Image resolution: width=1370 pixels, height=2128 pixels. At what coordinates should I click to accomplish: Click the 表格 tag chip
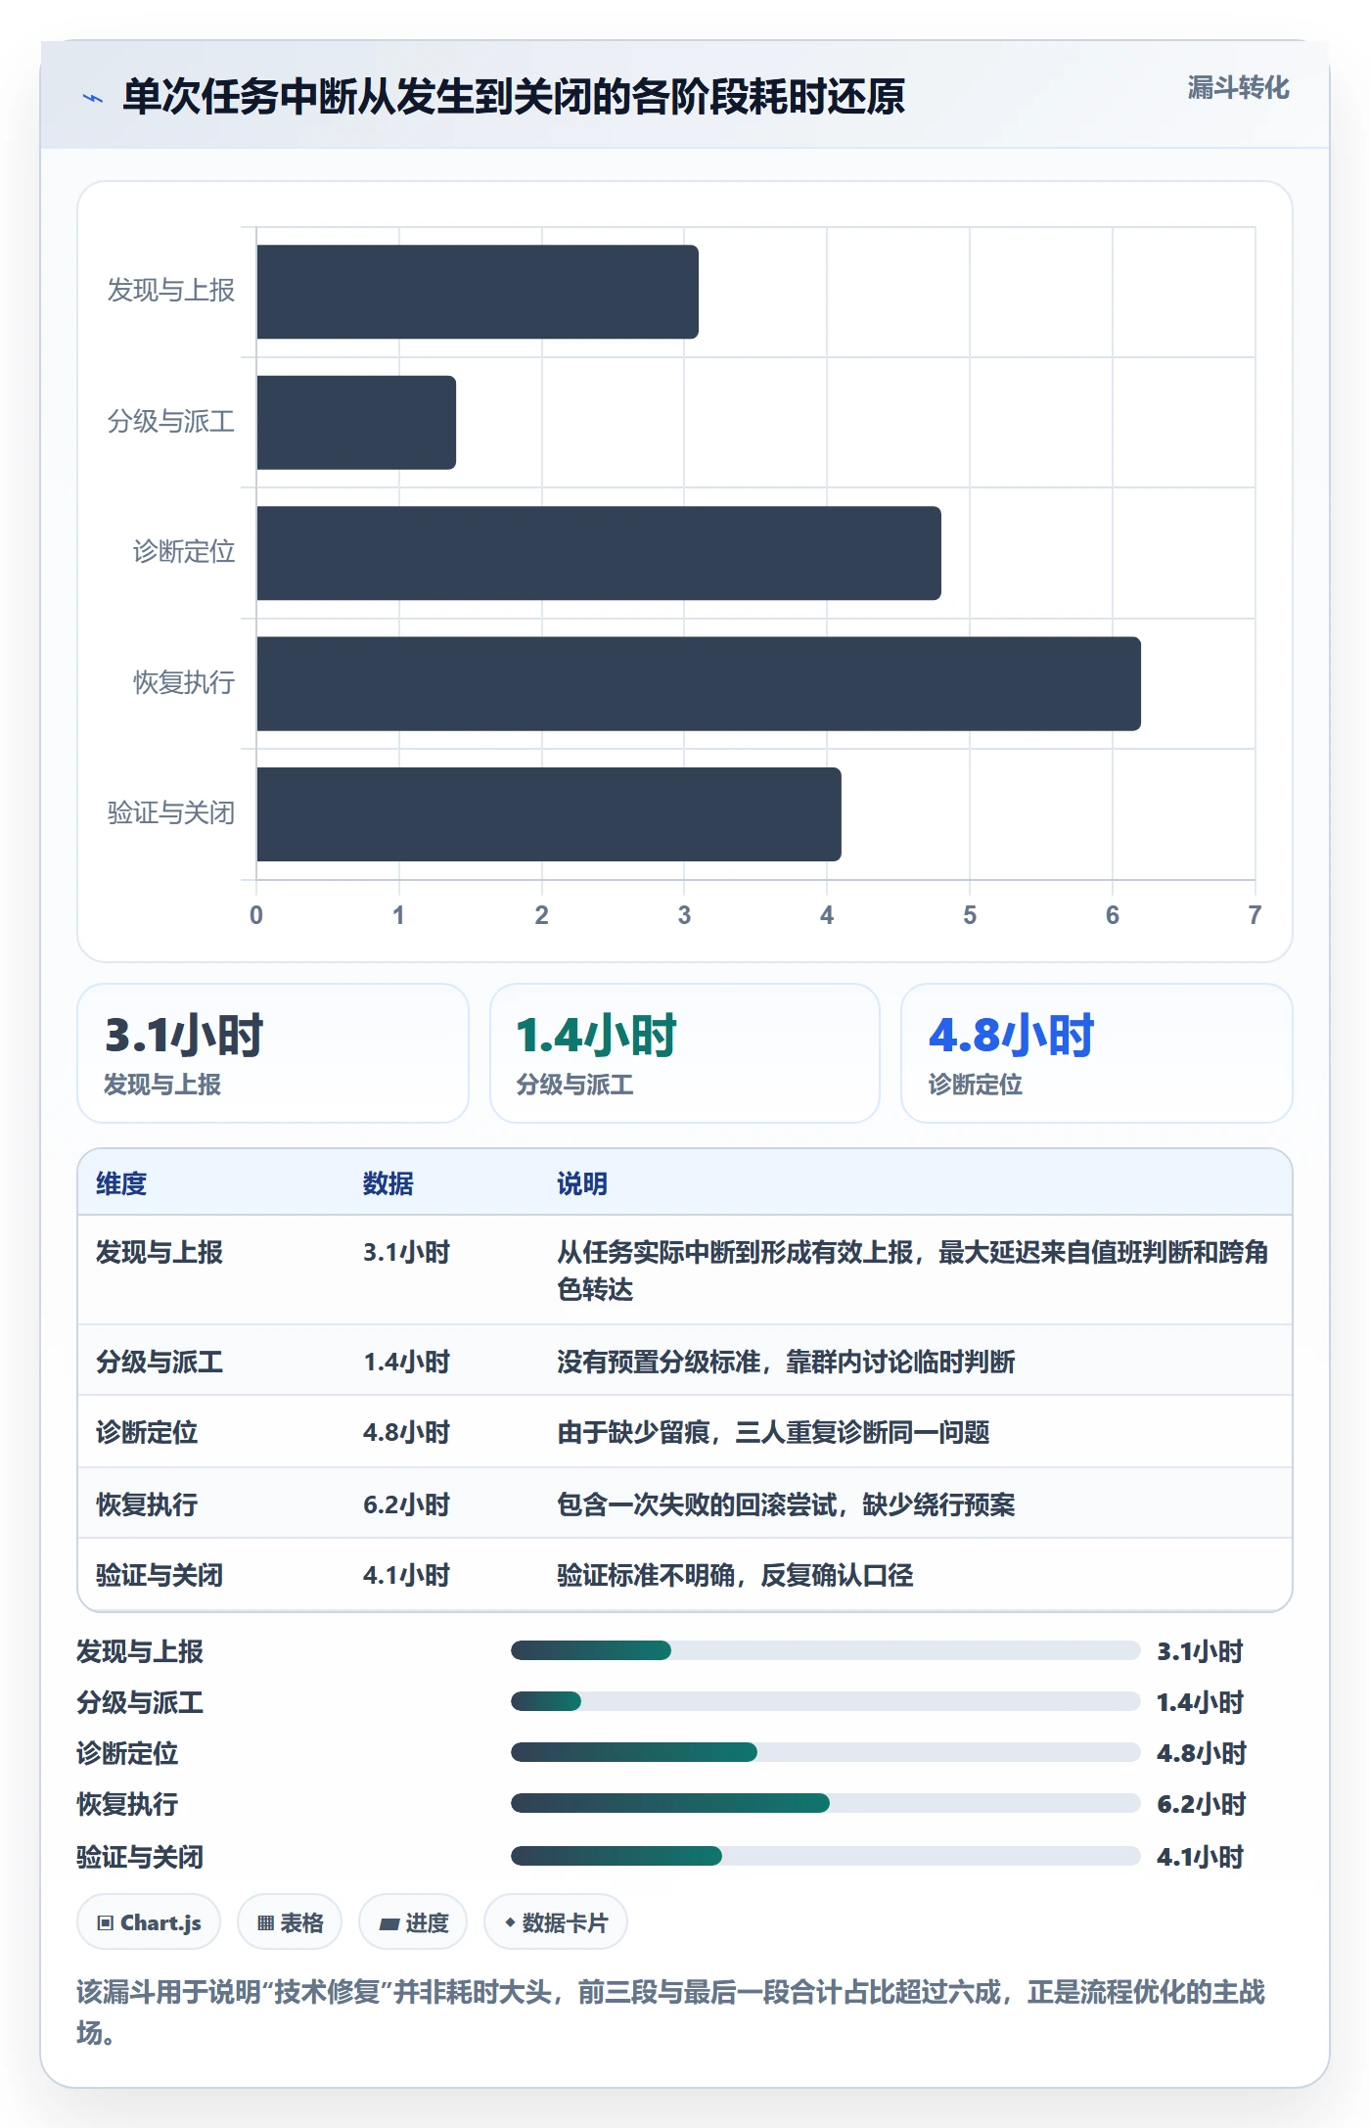click(290, 1922)
